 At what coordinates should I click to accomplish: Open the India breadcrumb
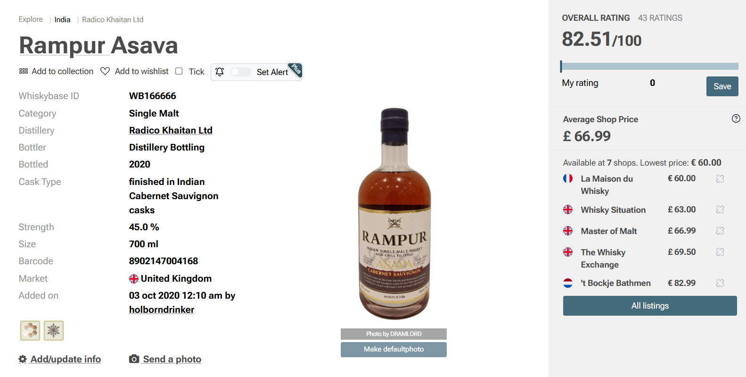pos(62,19)
